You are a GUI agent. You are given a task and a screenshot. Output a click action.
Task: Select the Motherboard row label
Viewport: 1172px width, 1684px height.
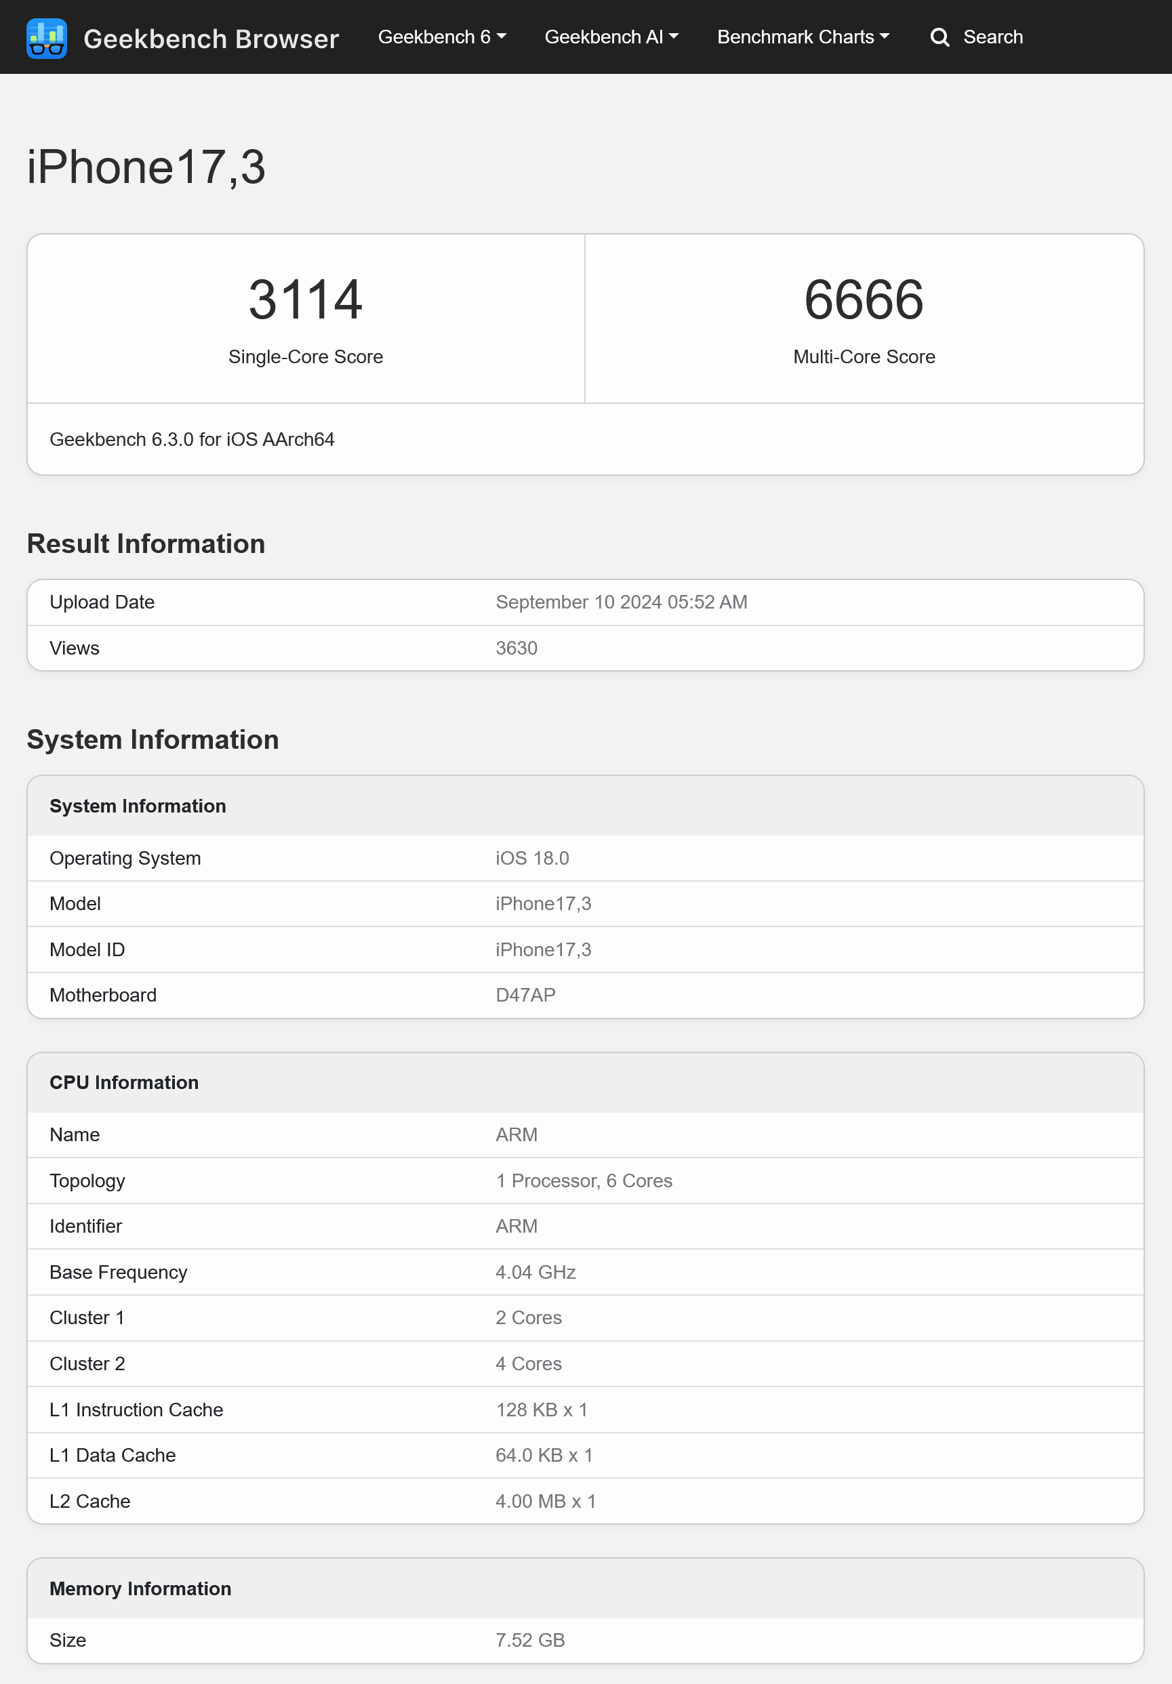click(x=103, y=995)
